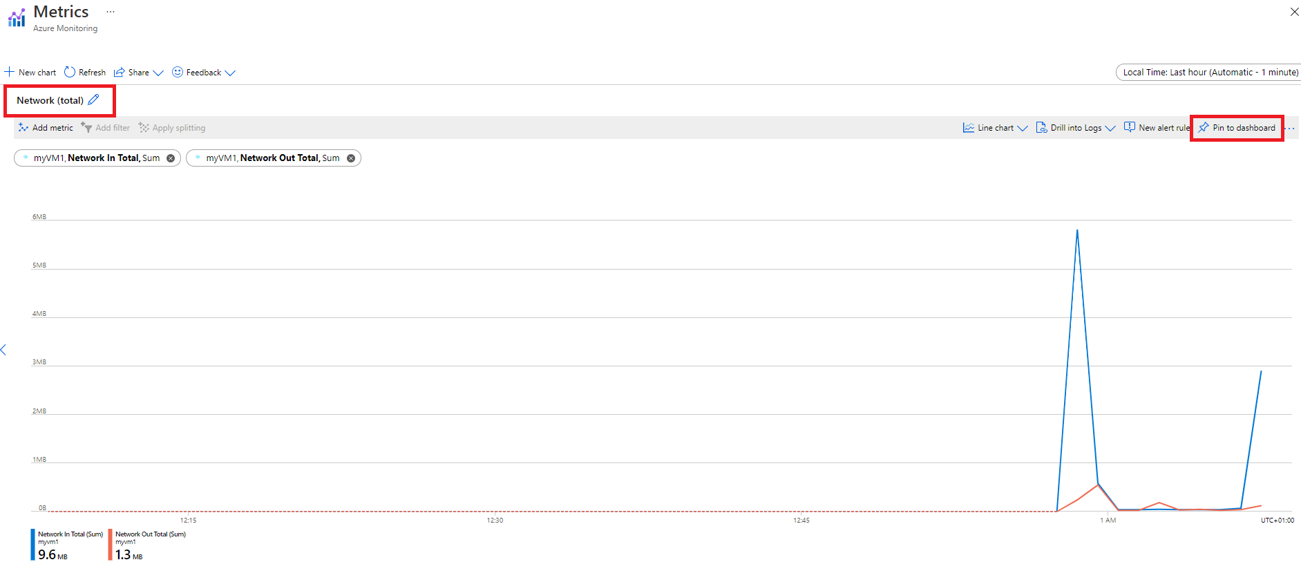Click the Add filter funnel icon

(86, 127)
